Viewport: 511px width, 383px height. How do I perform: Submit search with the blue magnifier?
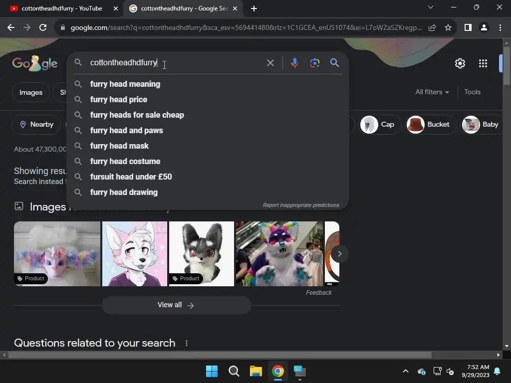coord(334,63)
